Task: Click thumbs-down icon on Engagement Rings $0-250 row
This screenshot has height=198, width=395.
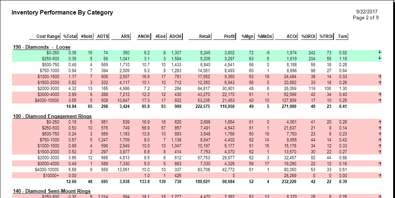Action: [380, 122]
